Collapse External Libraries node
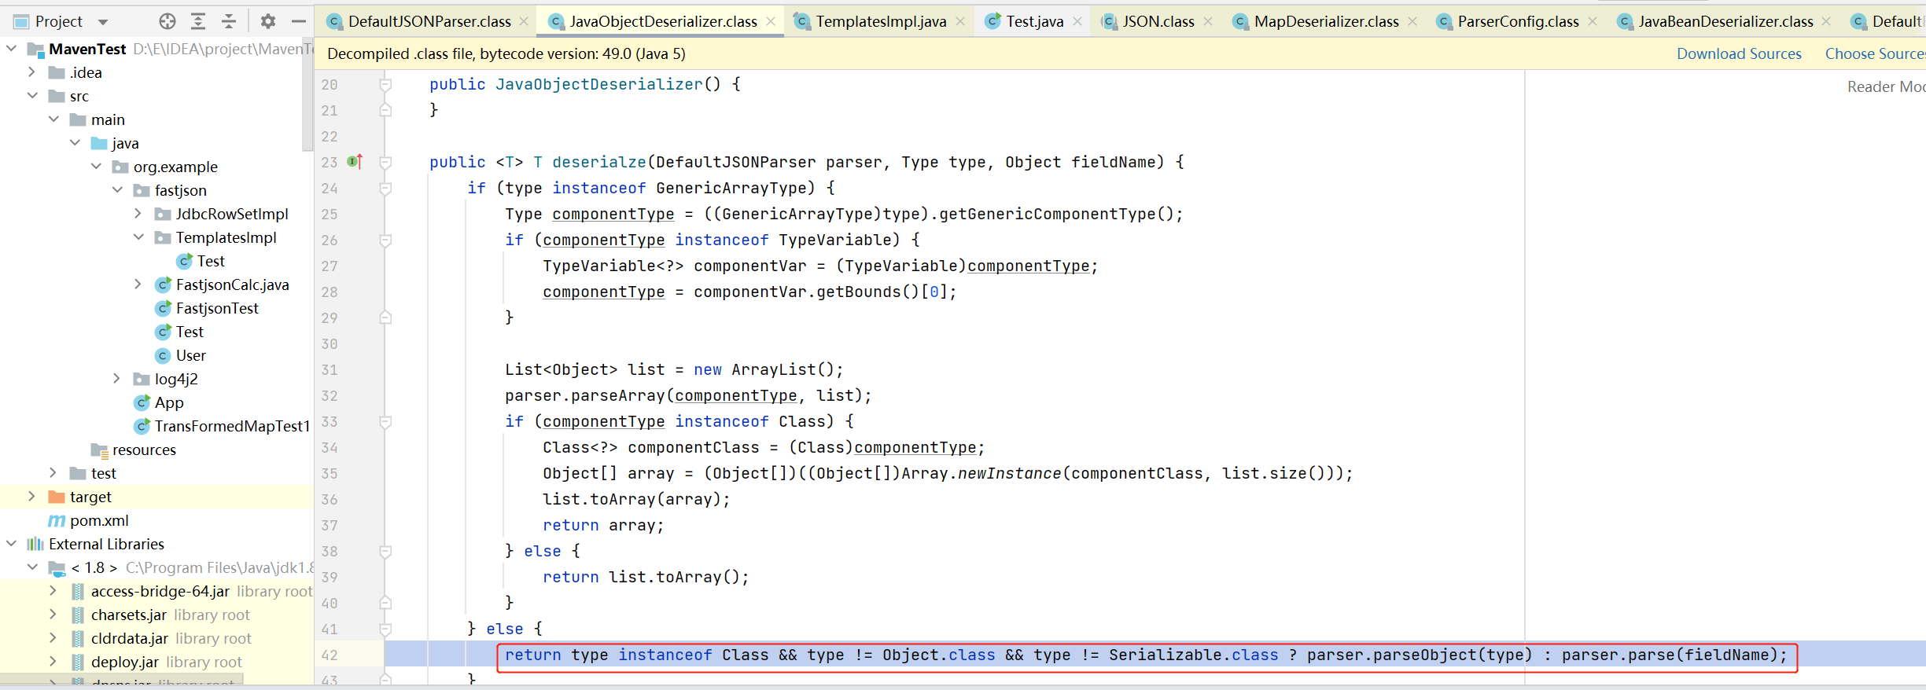This screenshot has width=1926, height=690. click(x=11, y=544)
